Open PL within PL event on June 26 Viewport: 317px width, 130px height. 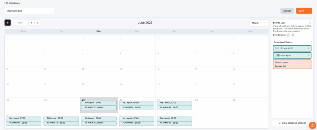coord(137,108)
